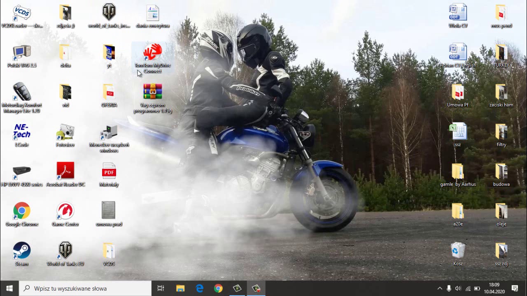This screenshot has width=527, height=296.
Task: Launch Google Chrome from desktop
Action: coord(22,215)
